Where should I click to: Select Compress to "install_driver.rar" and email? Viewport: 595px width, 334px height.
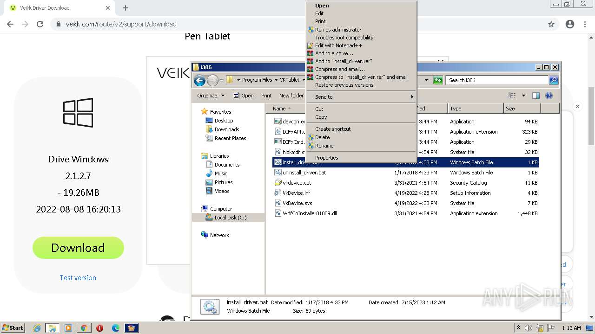coord(361,77)
